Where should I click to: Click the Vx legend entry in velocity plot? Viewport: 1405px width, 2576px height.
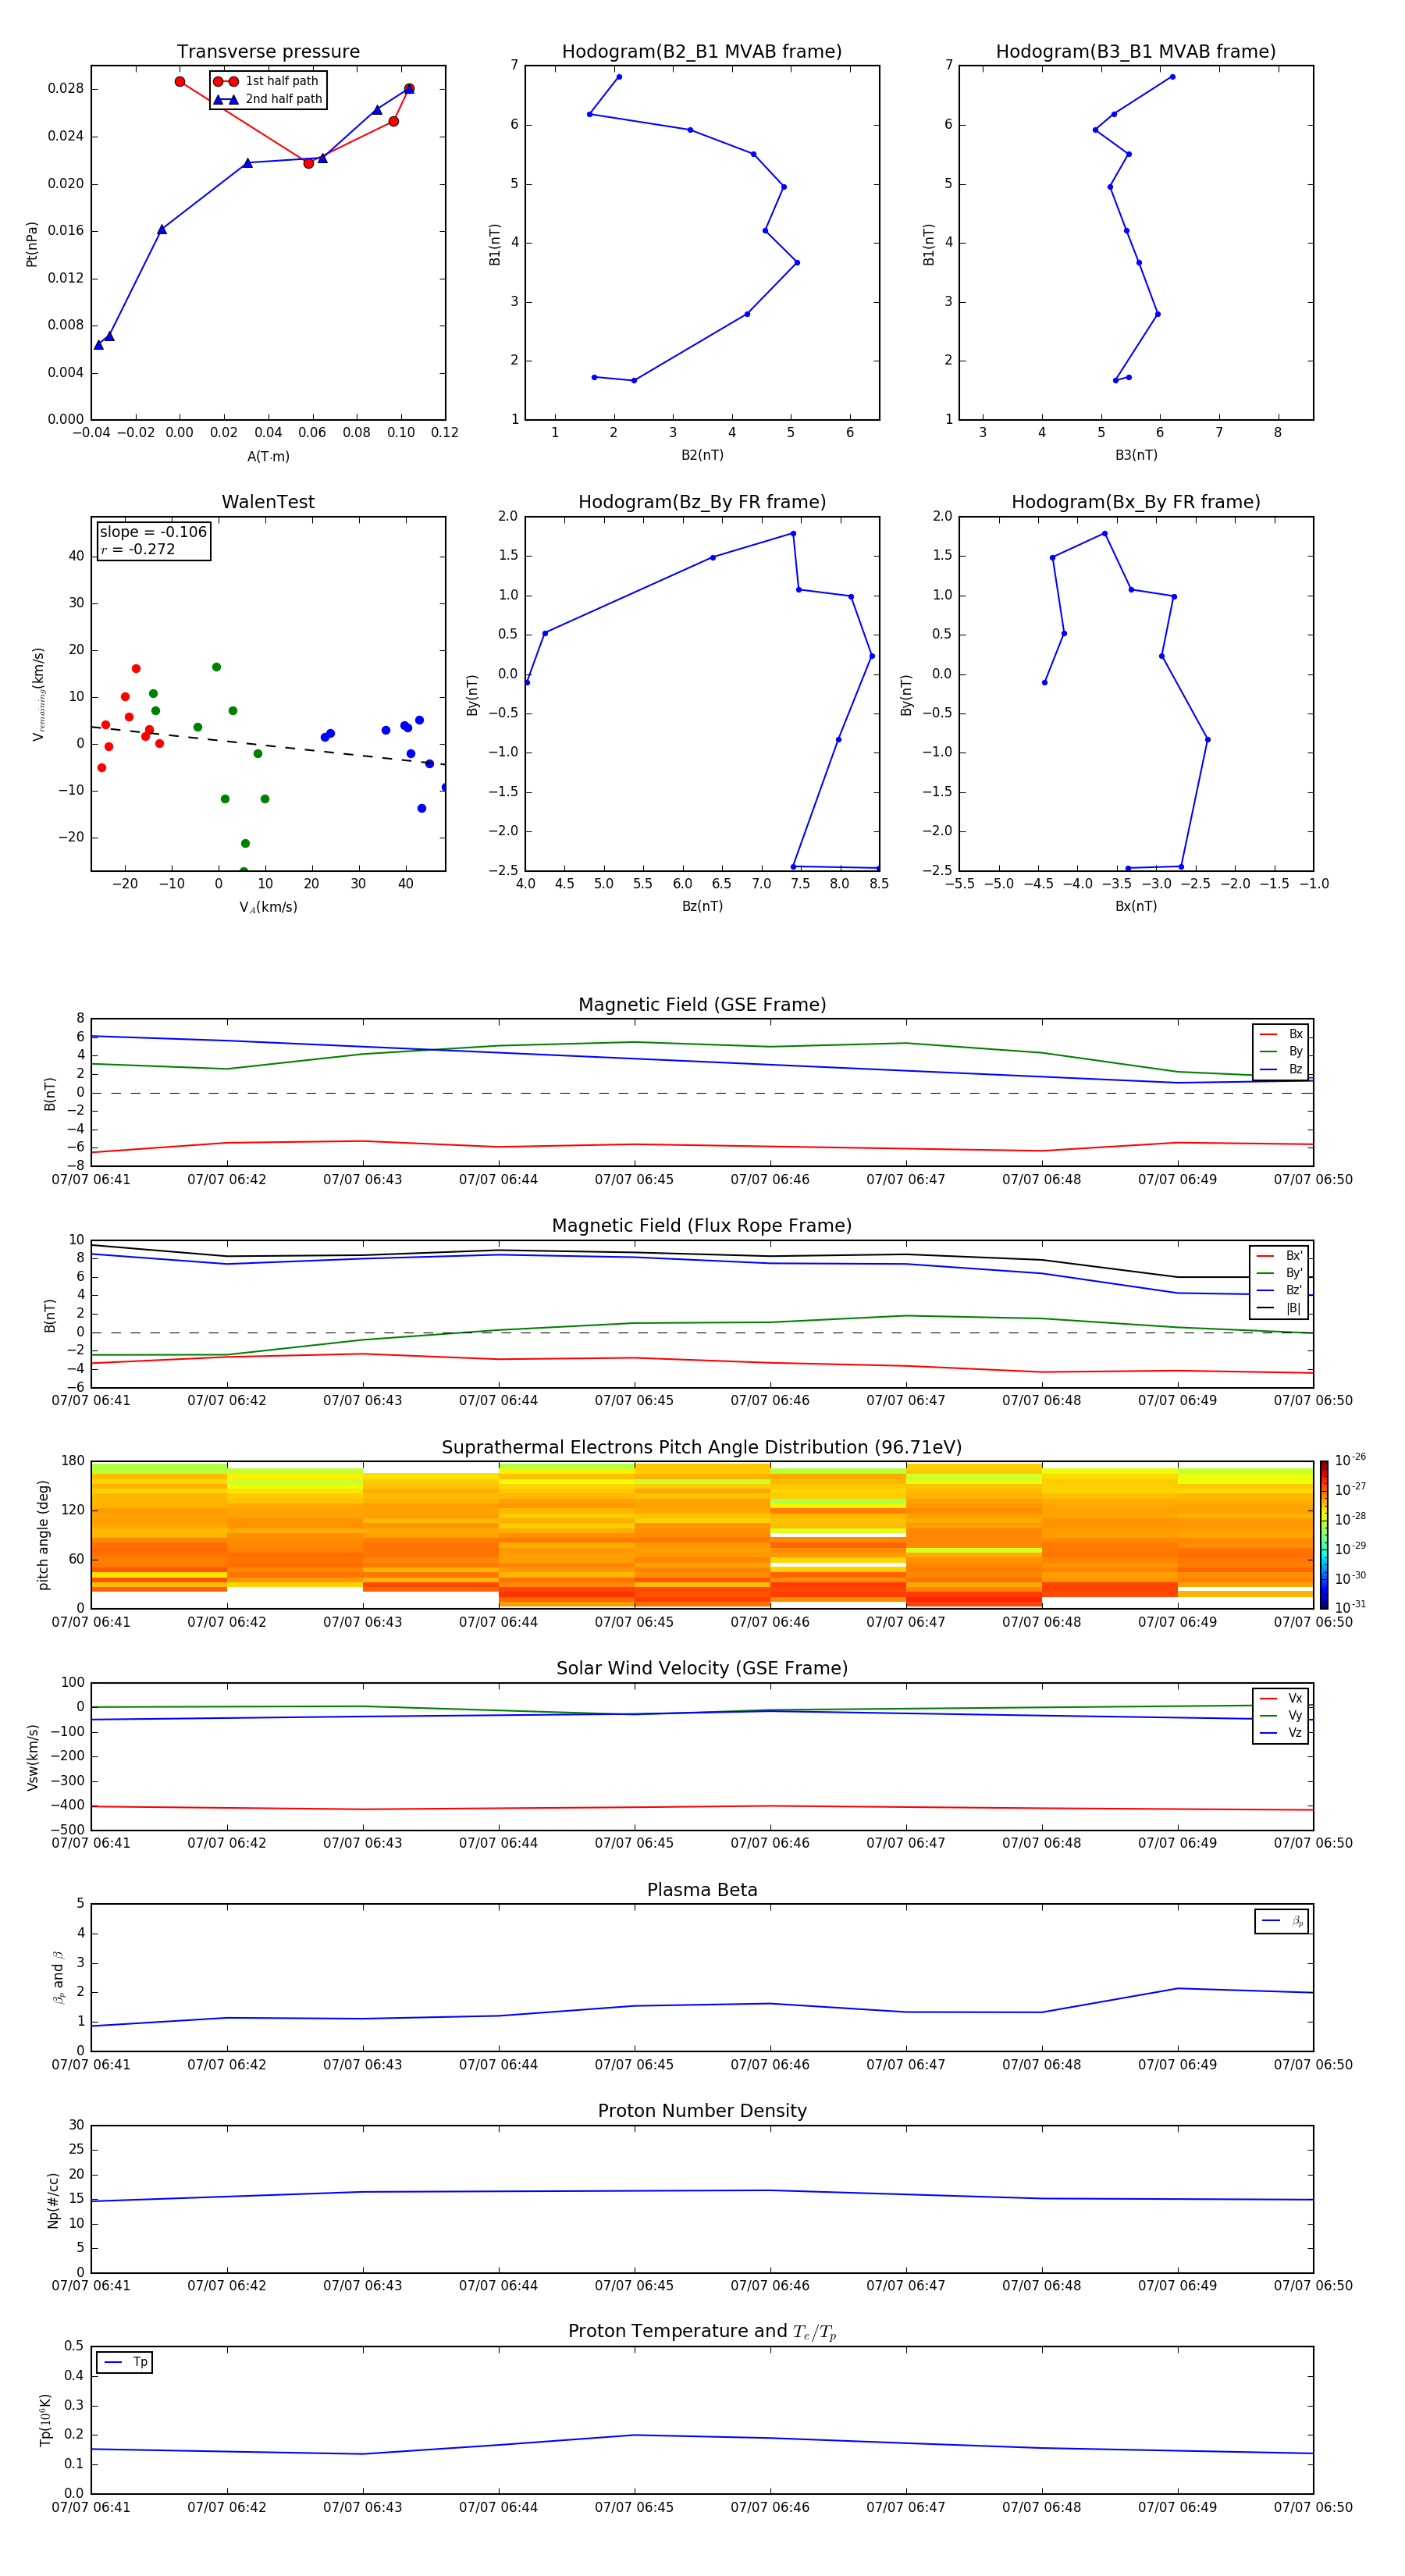coord(1281,1698)
